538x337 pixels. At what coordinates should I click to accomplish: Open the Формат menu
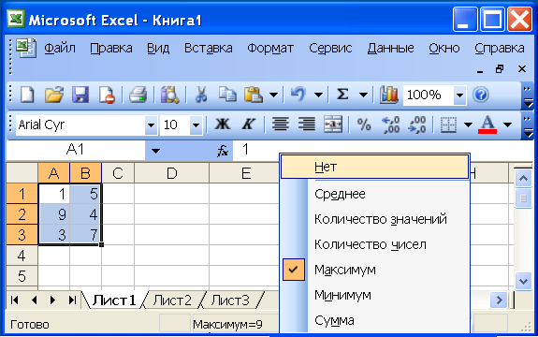tap(270, 49)
